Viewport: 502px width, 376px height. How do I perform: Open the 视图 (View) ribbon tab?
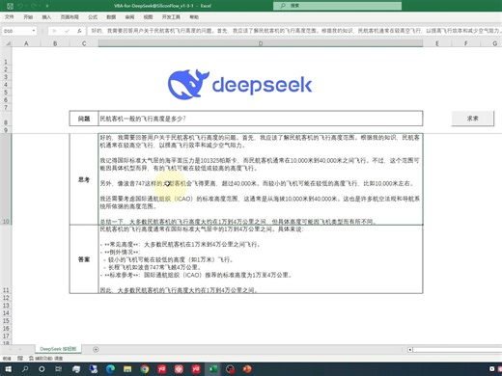[x=148, y=17]
